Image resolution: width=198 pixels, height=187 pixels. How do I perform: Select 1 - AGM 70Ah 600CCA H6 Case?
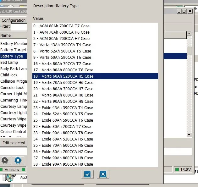95,32
